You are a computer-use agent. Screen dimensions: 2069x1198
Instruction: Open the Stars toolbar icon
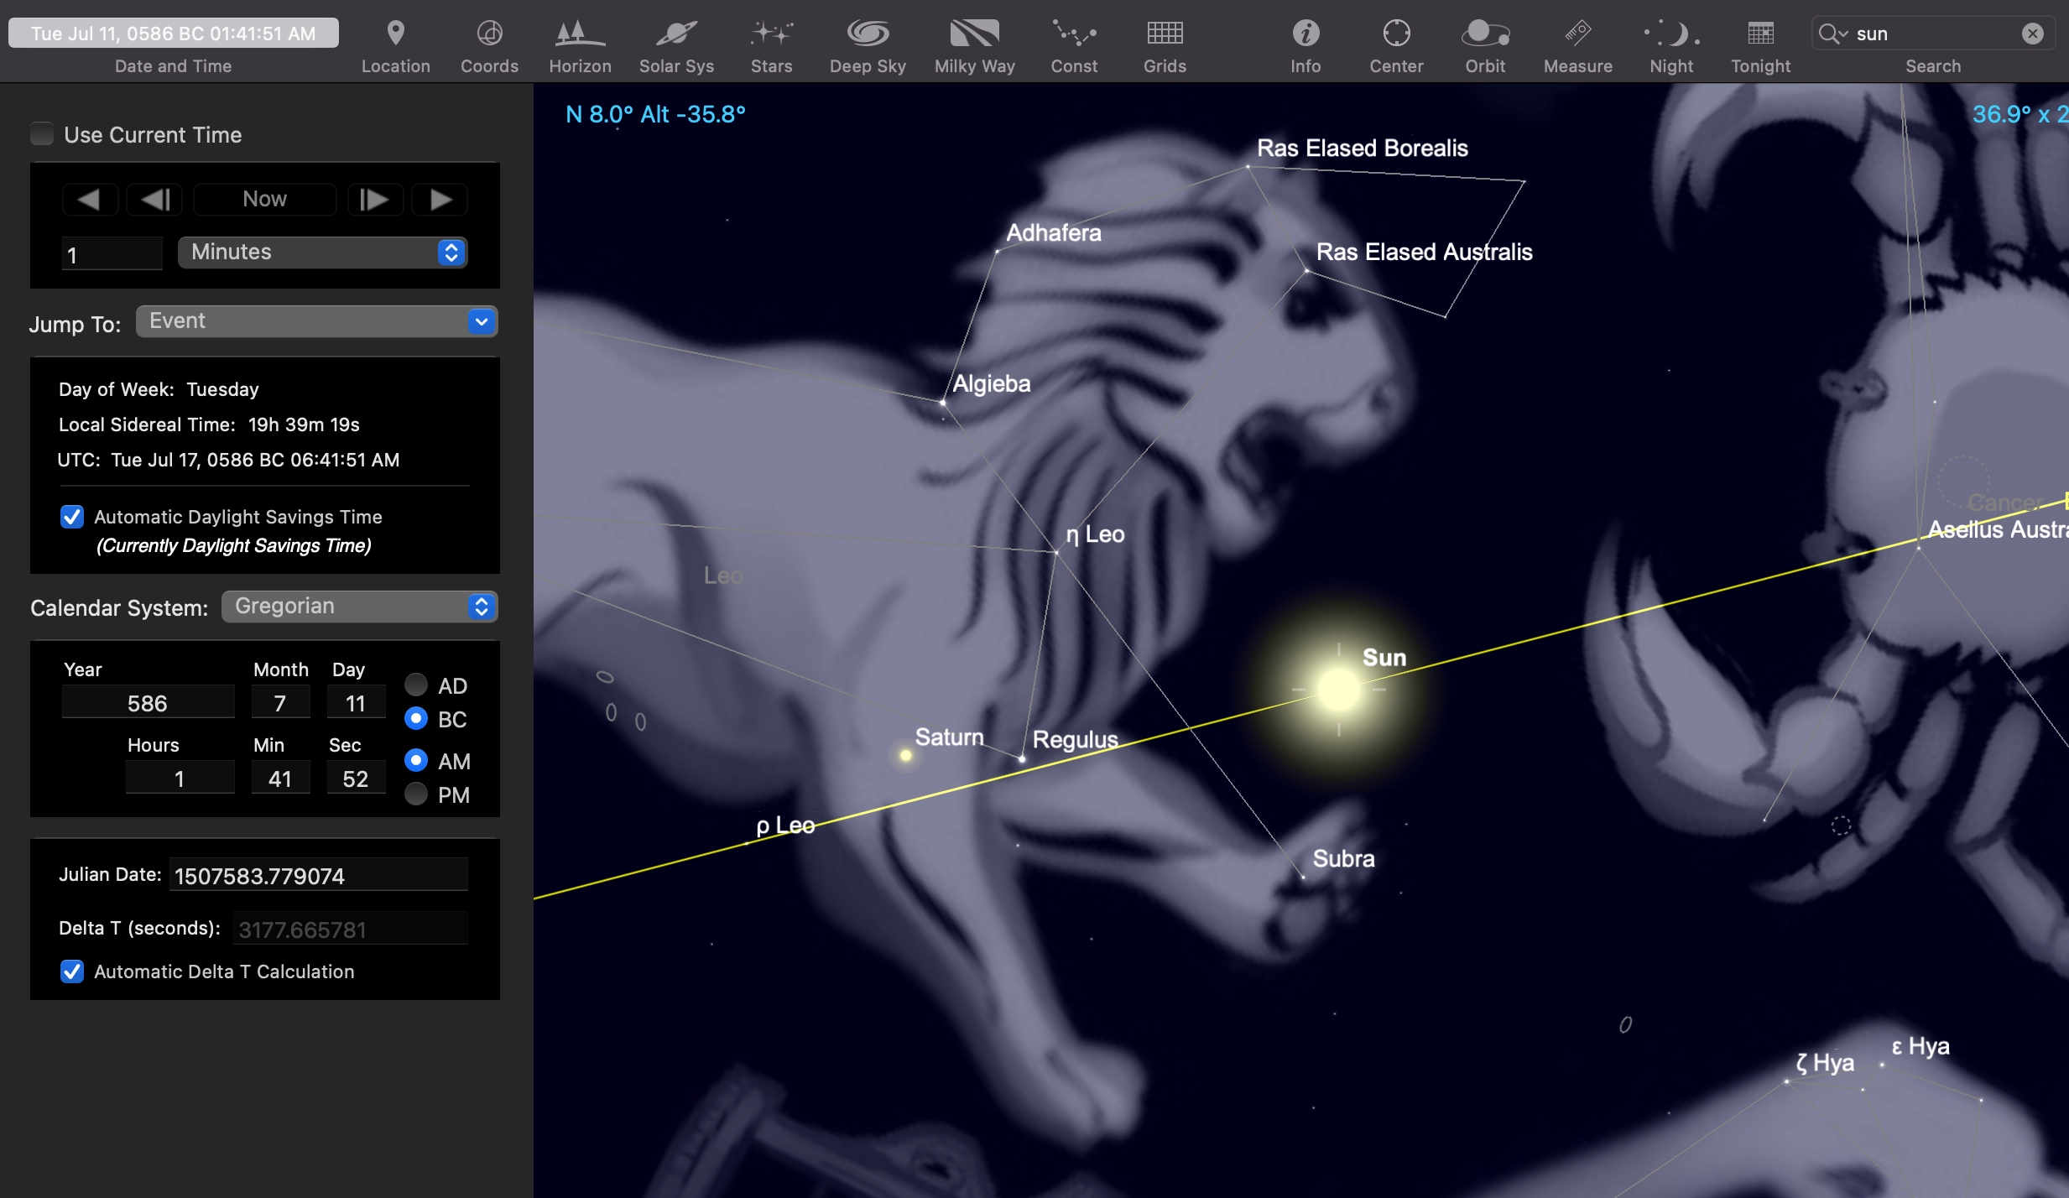[771, 34]
